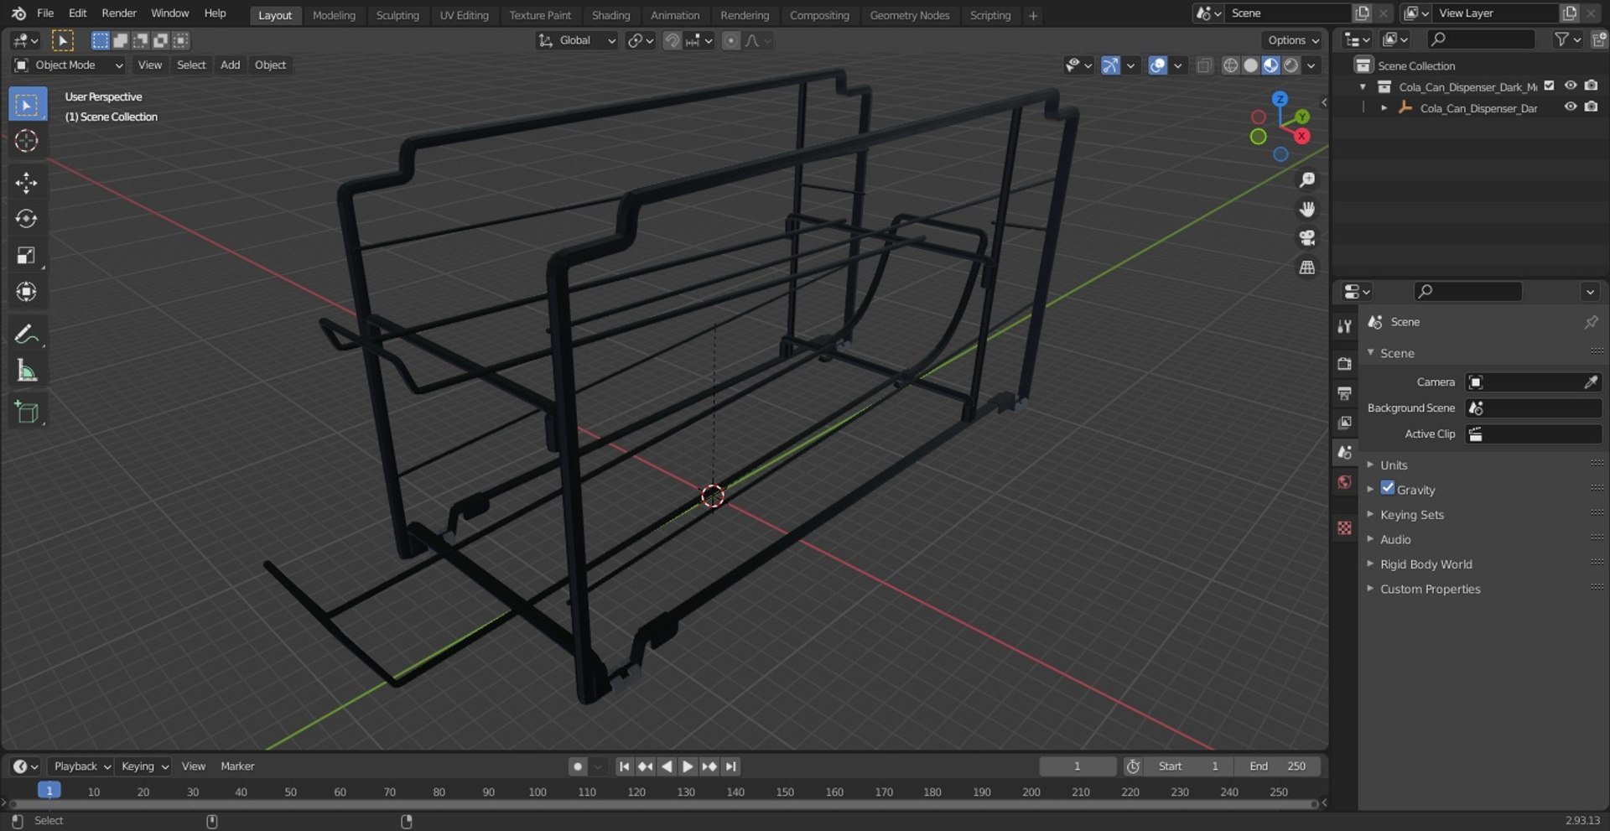This screenshot has height=831, width=1610.
Task: Disable Cola_Can_Dispenser_Dar object in renders
Action: coord(1592,106)
